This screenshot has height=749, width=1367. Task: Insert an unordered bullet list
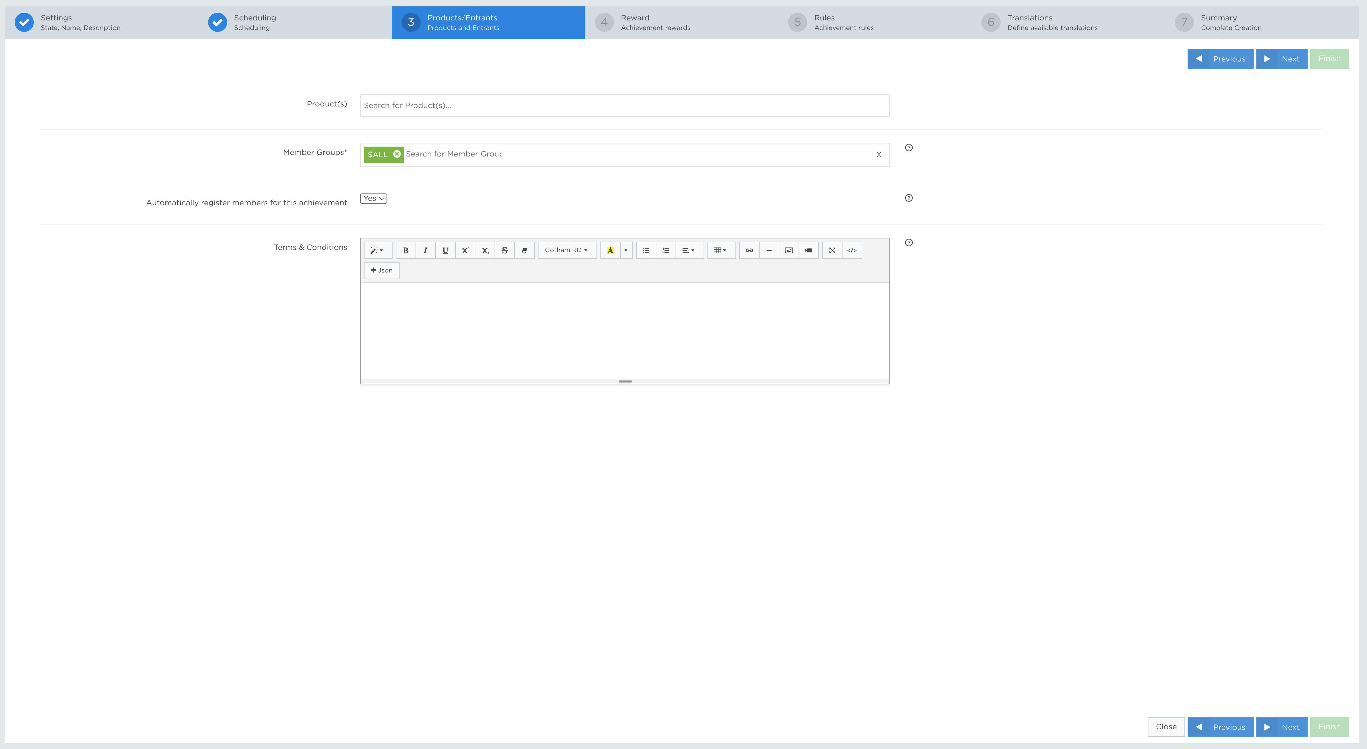coord(646,250)
